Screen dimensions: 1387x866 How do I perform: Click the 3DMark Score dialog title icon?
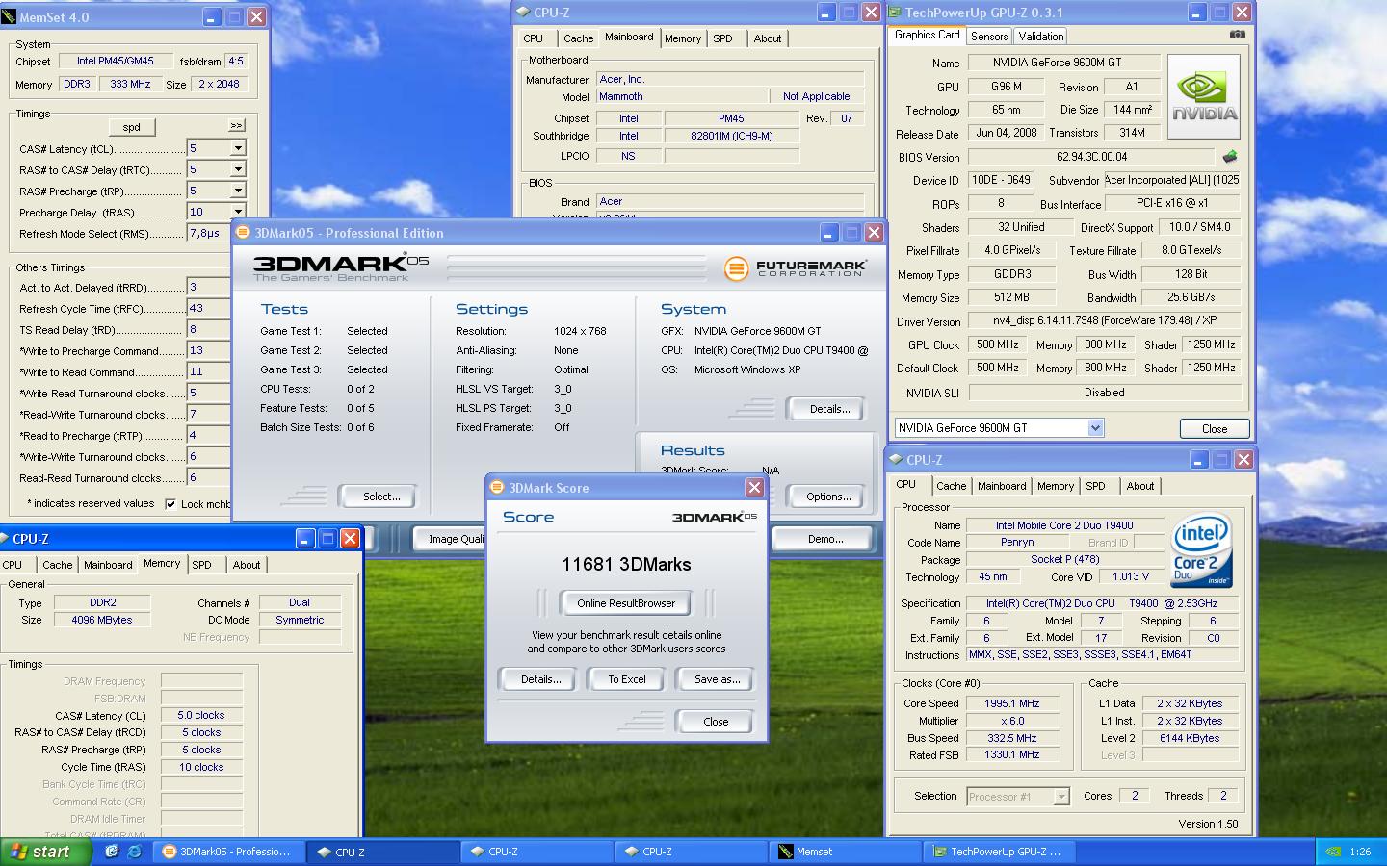coord(497,487)
